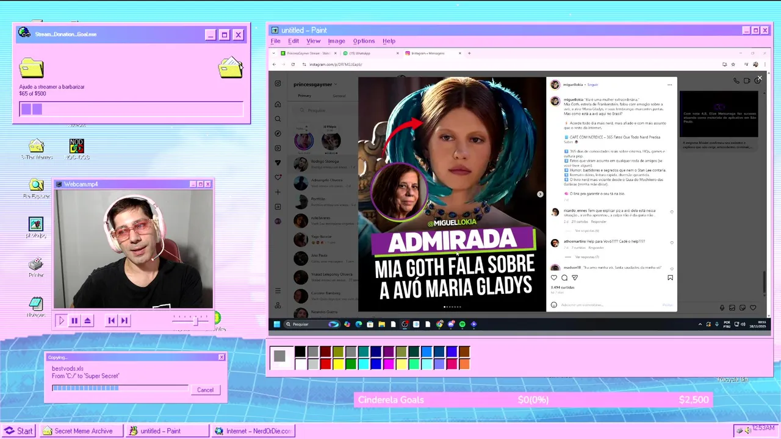781x439 pixels.
Task: Bookmark the page with the star icon
Action: [x=733, y=64]
